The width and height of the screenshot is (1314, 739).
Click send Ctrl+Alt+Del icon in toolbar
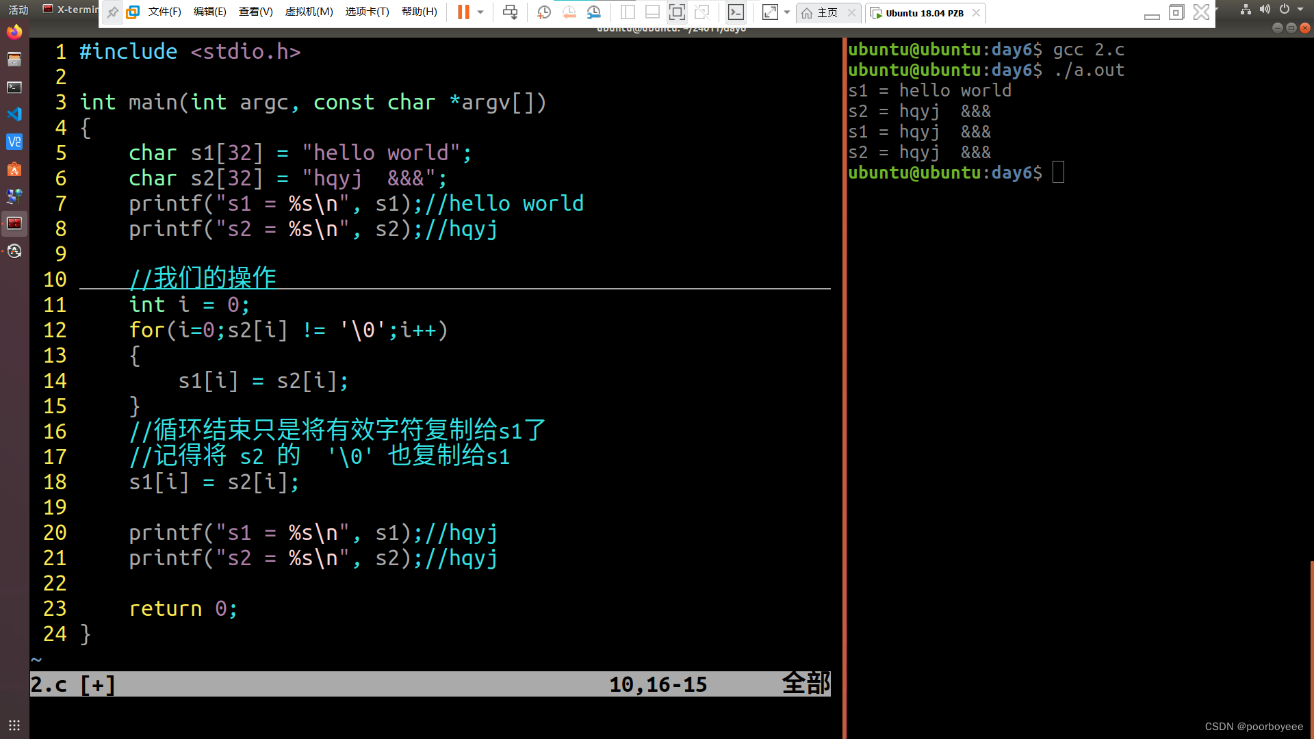coord(510,12)
